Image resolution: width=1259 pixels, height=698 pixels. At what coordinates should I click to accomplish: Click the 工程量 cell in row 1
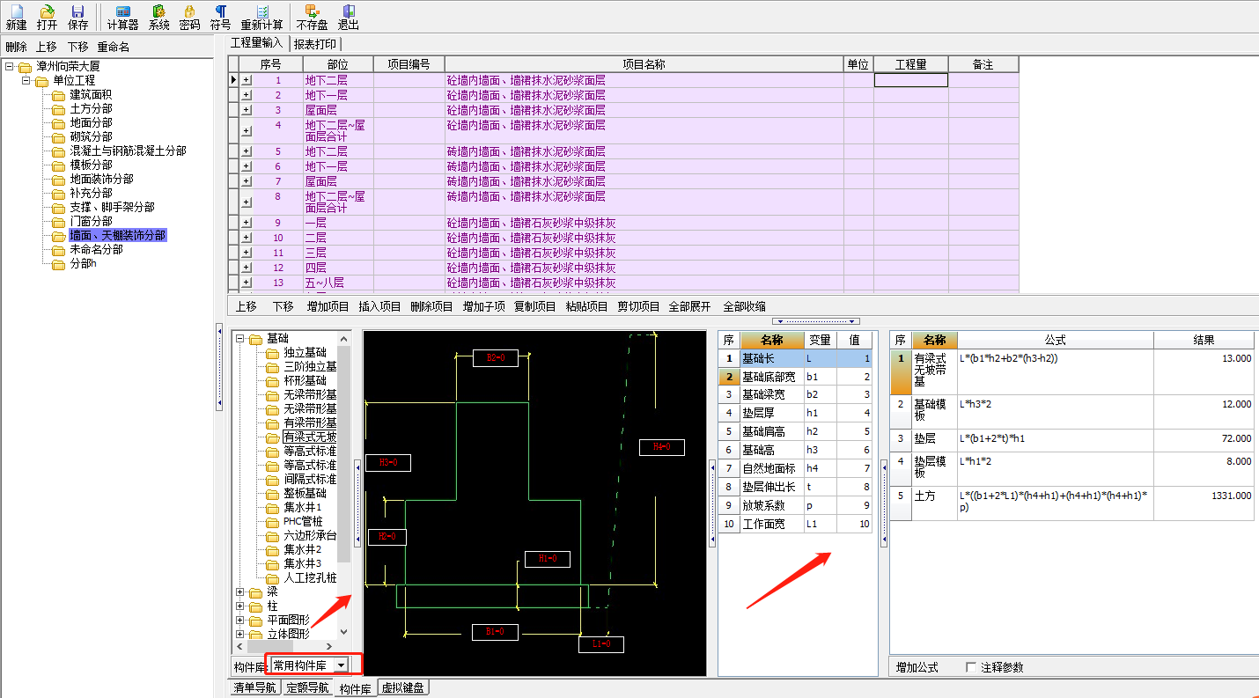[x=910, y=80]
